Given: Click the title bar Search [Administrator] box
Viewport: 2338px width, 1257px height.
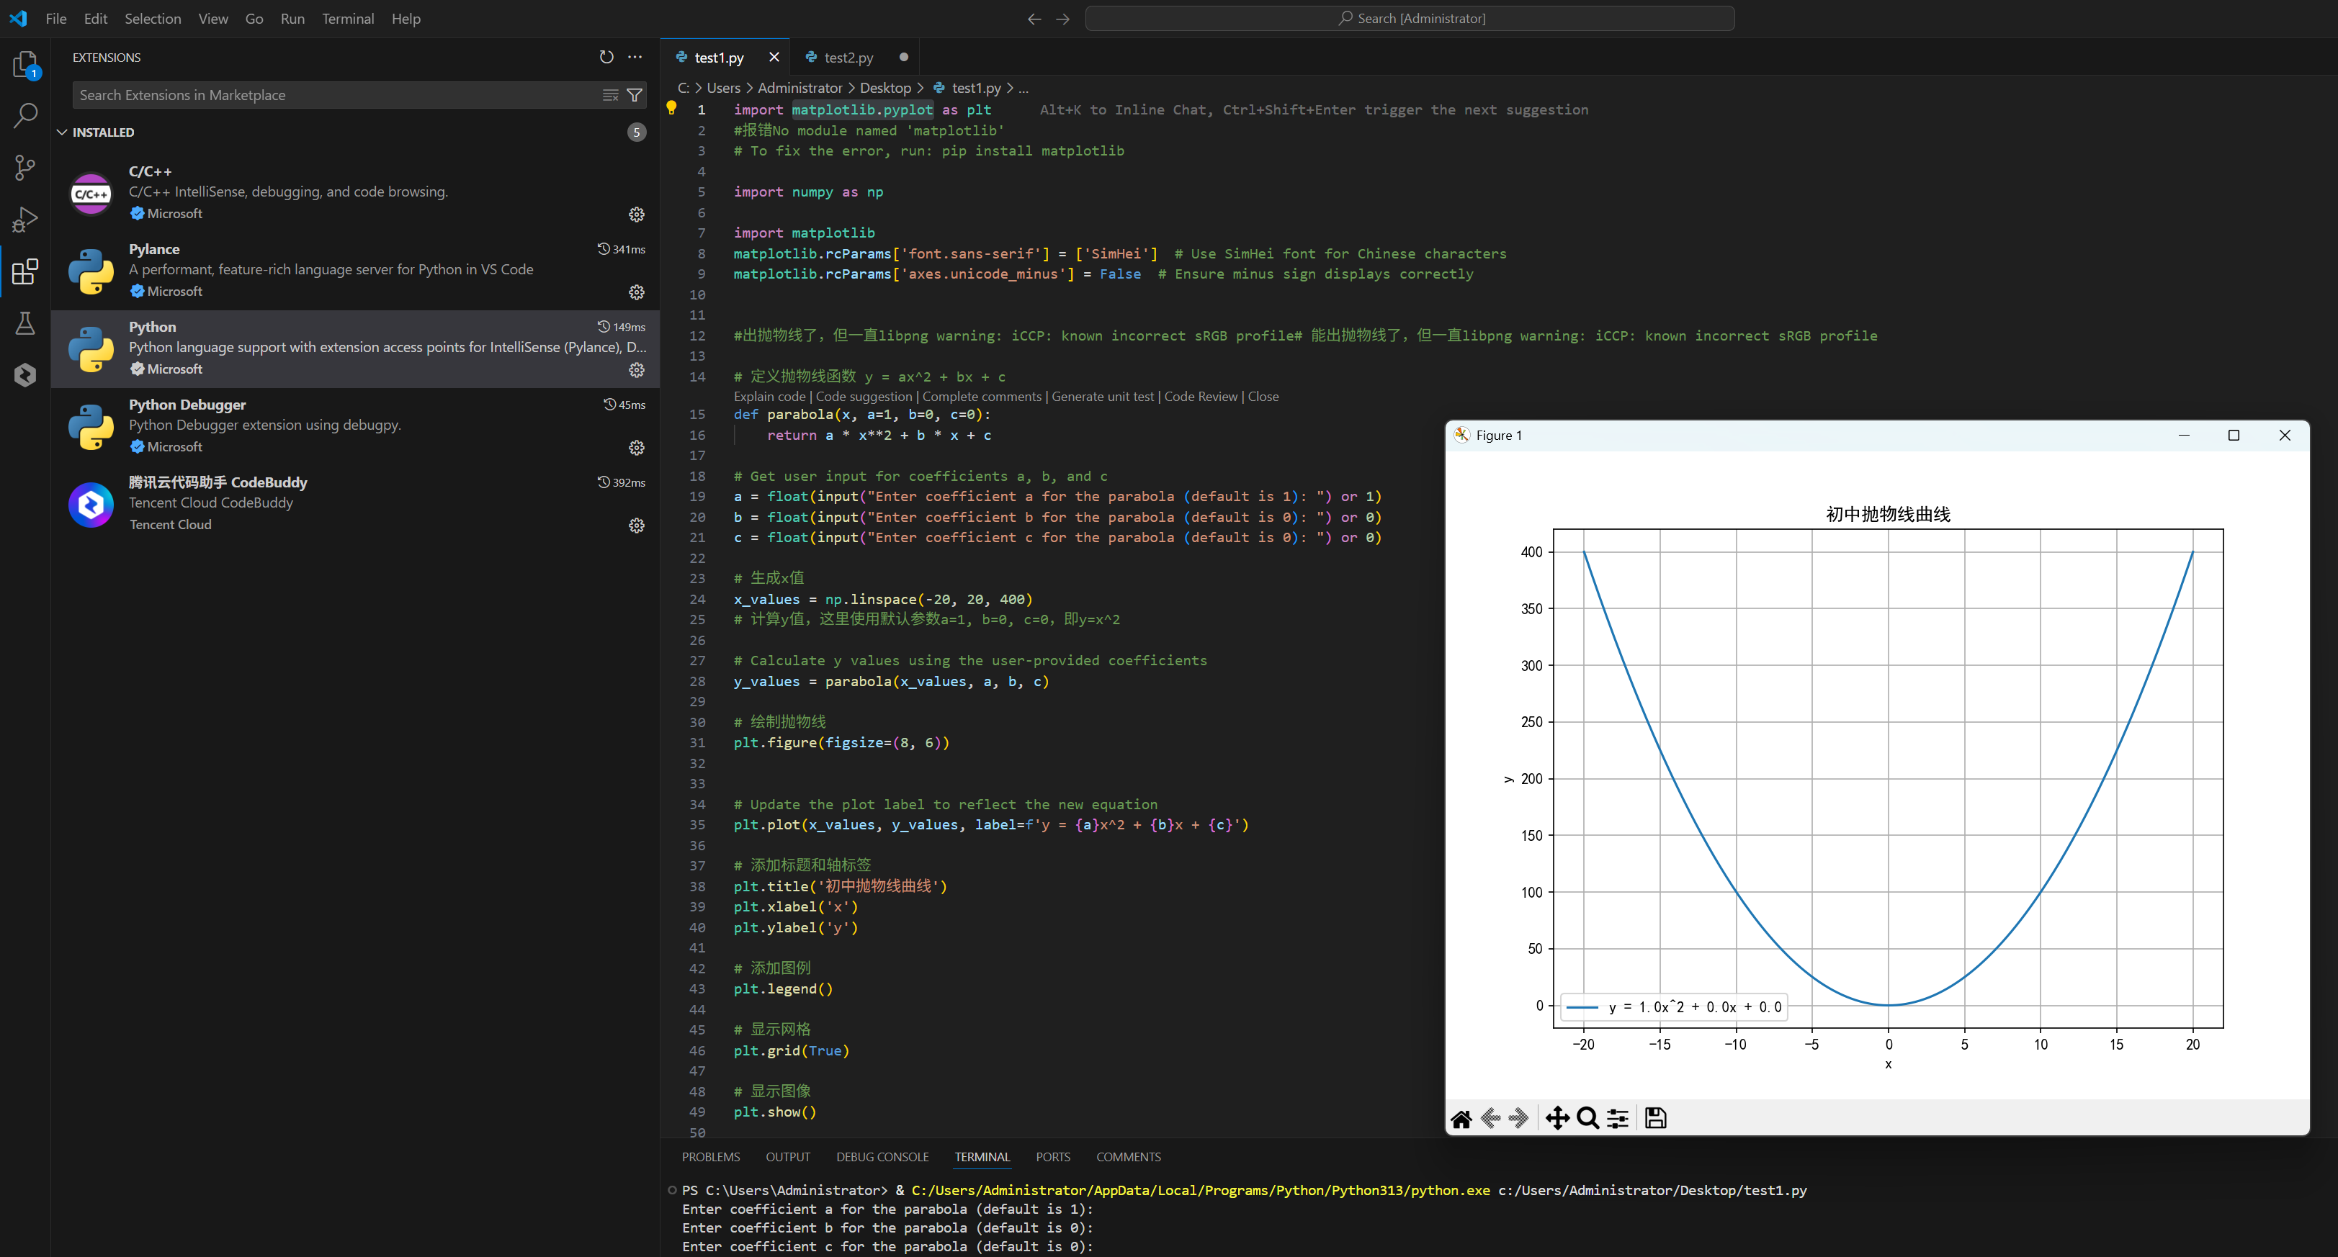Looking at the screenshot, I should pos(1410,18).
